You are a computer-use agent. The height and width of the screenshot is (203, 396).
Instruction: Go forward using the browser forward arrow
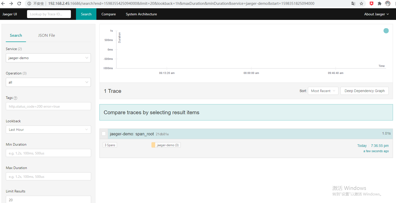coord(11,4)
